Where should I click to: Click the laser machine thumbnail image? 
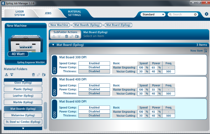[x=26, y=44]
